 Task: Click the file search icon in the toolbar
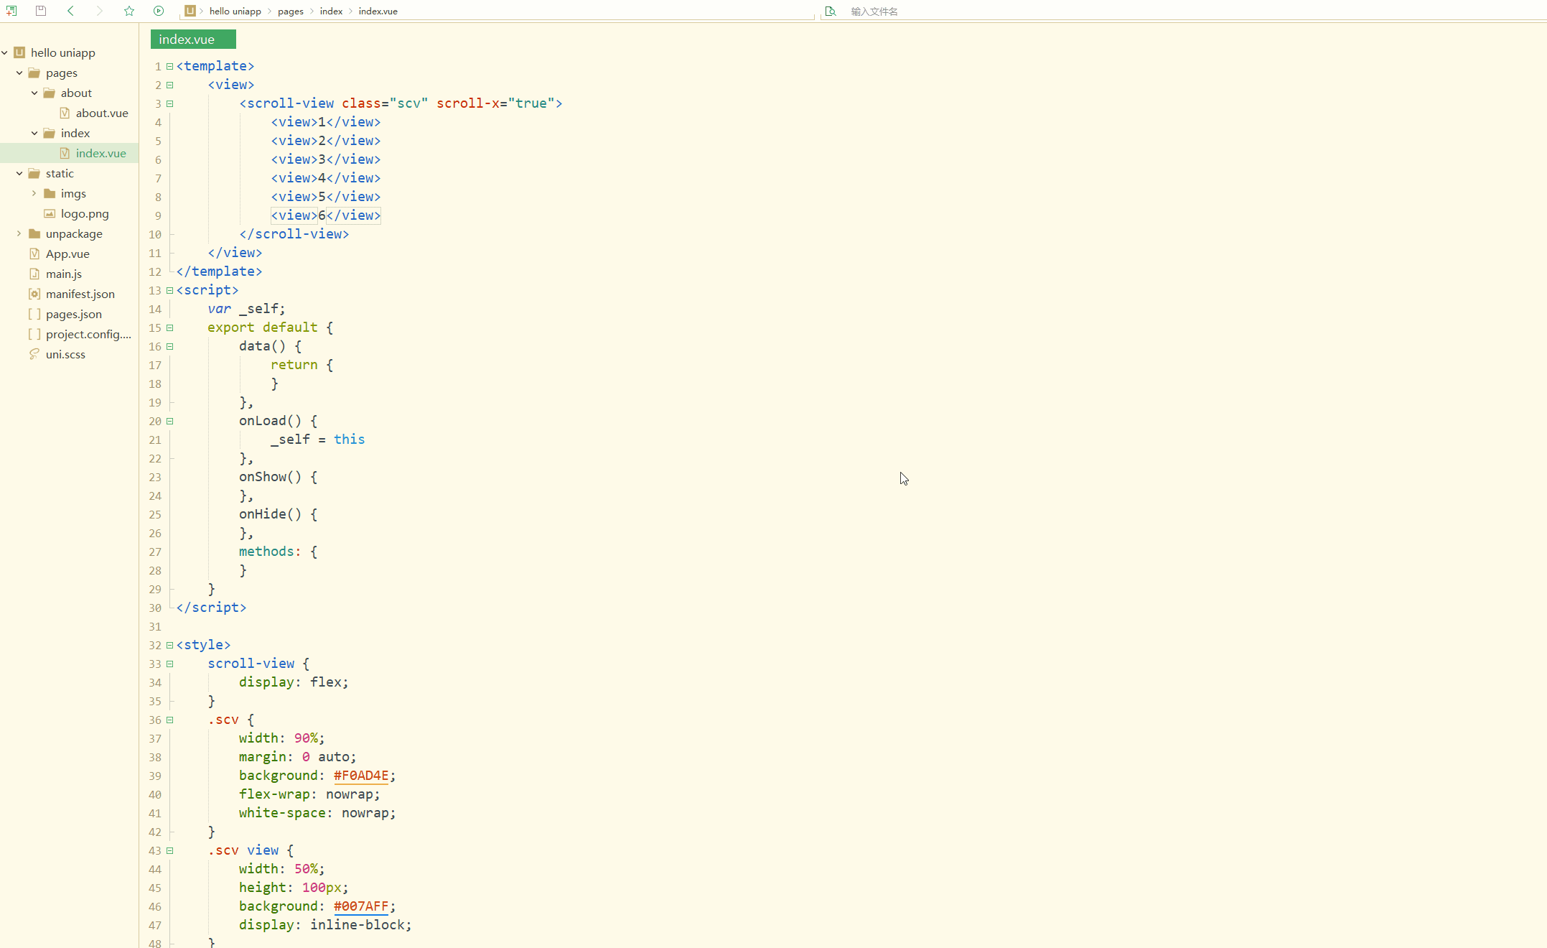click(x=830, y=11)
